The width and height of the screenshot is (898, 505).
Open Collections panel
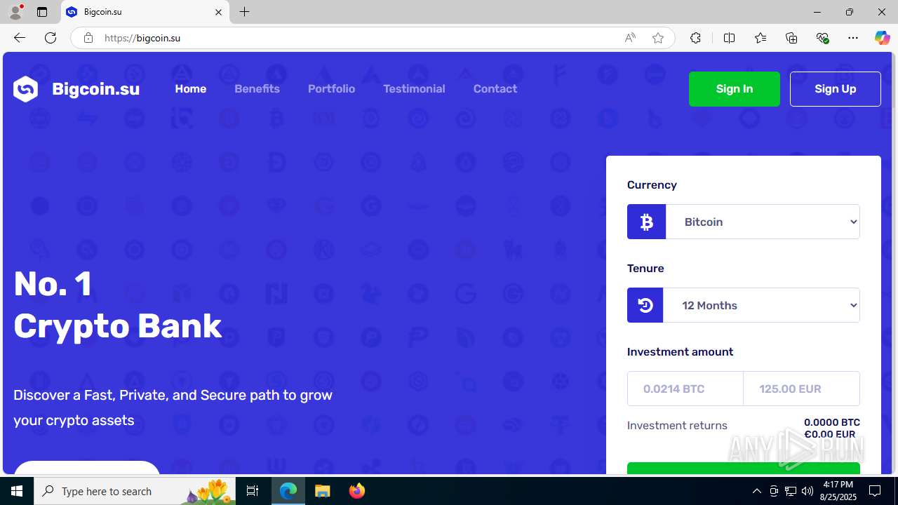[791, 38]
